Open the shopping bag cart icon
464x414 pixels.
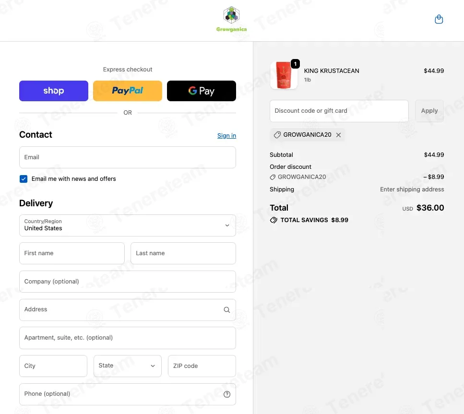tap(439, 20)
